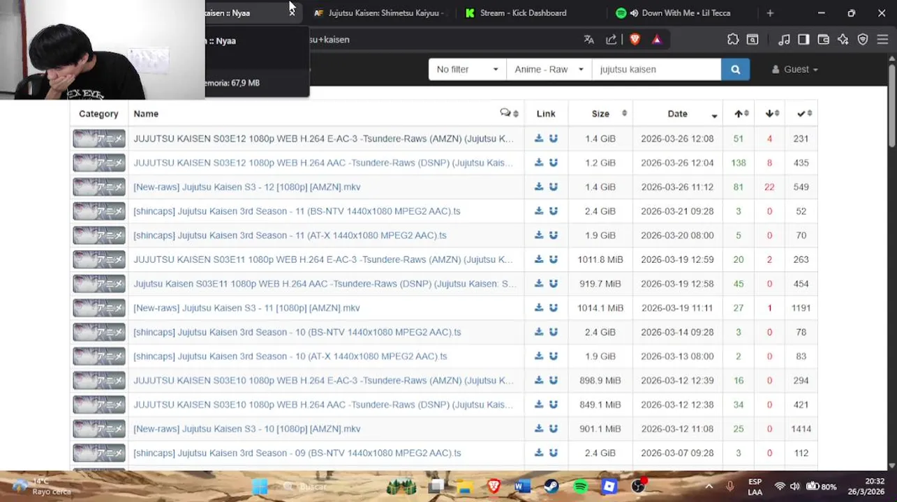
Task: Open shincaps 3rd Season - 11 BS-NTV link
Action: click(297, 211)
